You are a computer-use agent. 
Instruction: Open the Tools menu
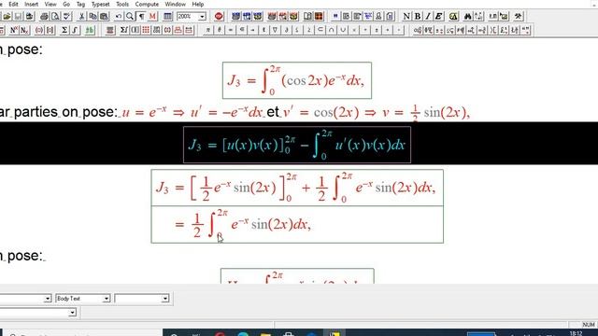pyautogui.click(x=122, y=4)
